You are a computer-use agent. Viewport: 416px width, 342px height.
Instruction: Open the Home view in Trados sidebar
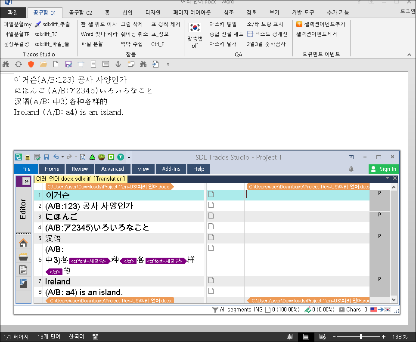point(23,243)
